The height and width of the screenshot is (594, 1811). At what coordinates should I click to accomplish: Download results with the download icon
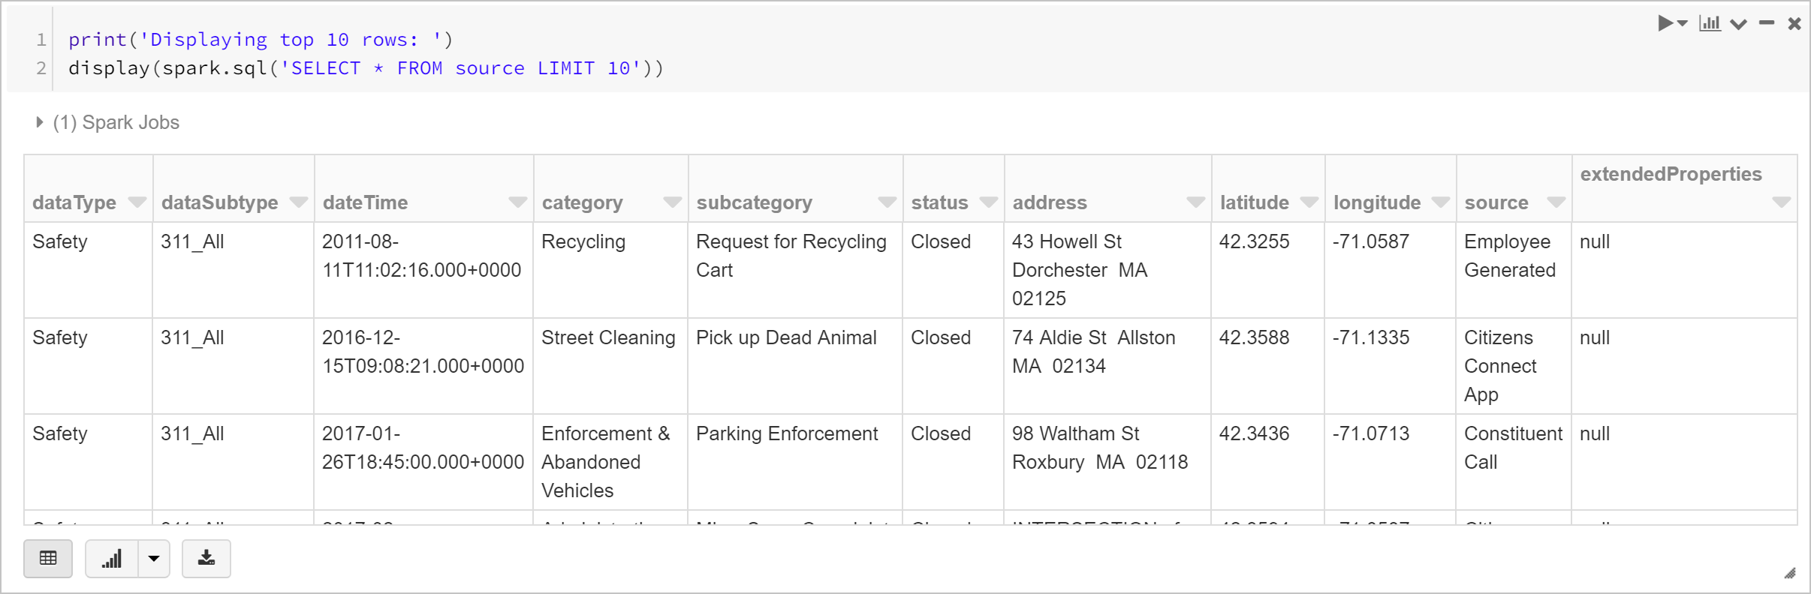(206, 559)
